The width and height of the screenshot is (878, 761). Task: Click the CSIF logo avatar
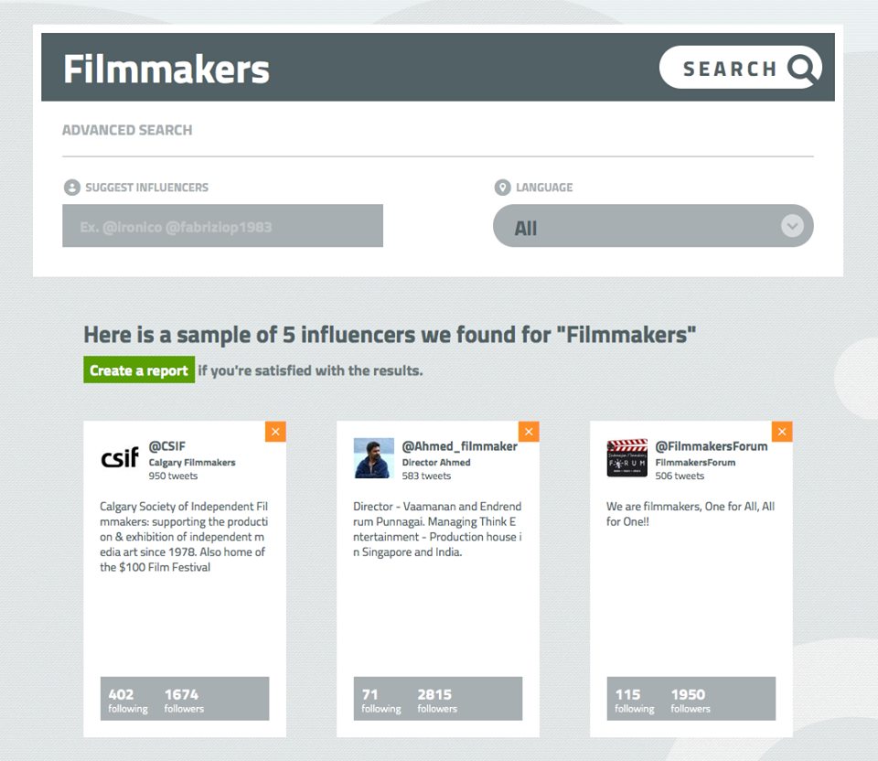click(x=120, y=457)
